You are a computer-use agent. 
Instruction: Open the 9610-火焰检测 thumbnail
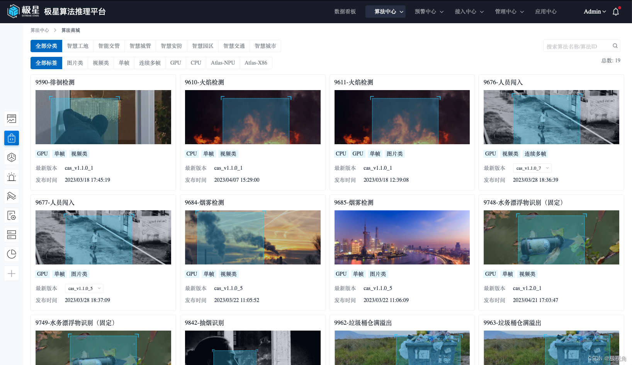[253, 117]
